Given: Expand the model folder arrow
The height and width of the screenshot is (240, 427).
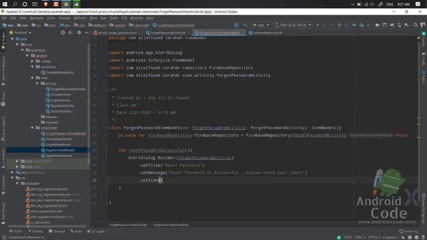Looking at the screenshot, I should click(33, 61).
